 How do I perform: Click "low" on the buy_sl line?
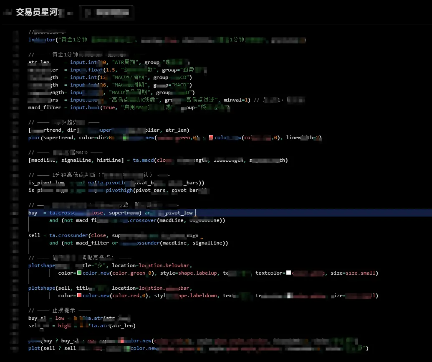[x=60, y=318]
